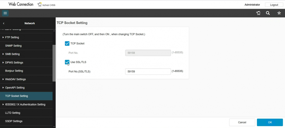285x128 pixels.
Task: Open the search magnifier icon
Action: (x=268, y=13)
